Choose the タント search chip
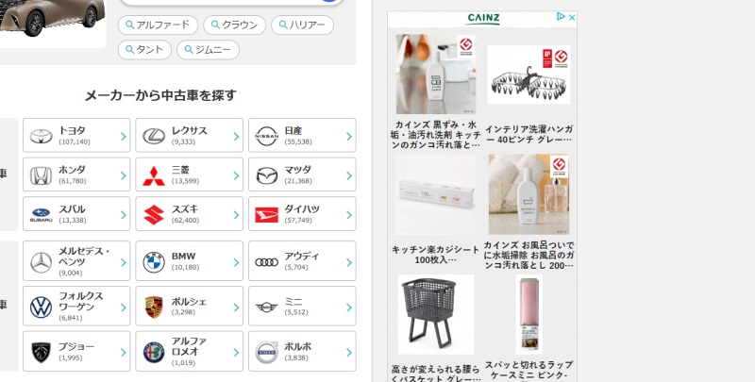 tap(144, 50)
